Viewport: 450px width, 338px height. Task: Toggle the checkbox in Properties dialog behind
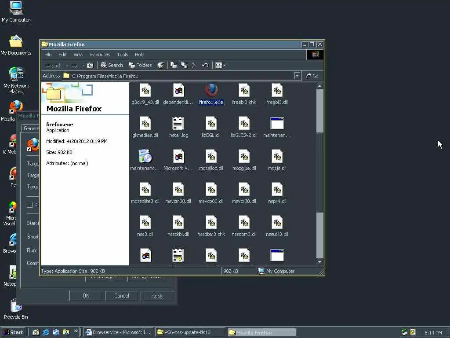coord(29,205)
